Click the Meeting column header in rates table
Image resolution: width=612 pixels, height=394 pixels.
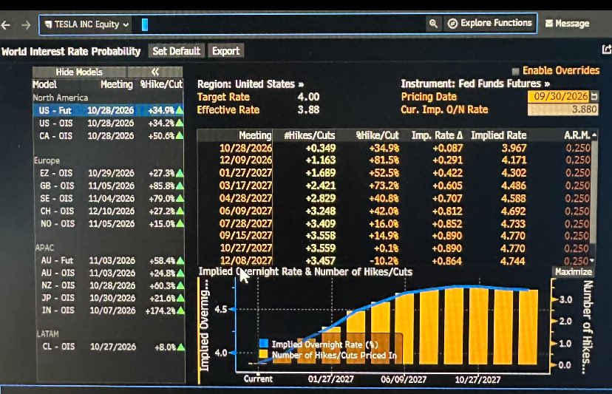point(255,135)
